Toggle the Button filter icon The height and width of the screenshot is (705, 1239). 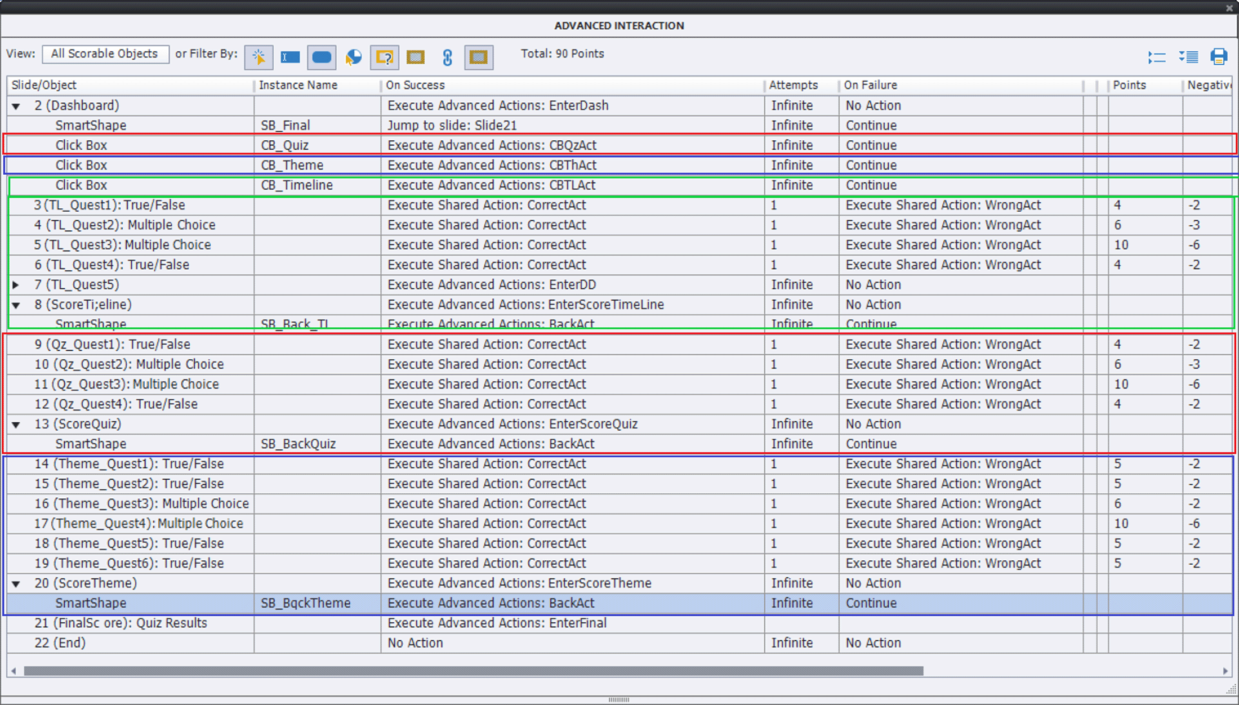click(x=322, y=57)
